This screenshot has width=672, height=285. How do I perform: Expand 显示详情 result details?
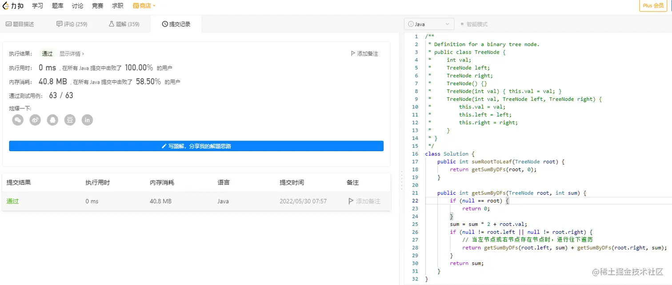[72, 53]
